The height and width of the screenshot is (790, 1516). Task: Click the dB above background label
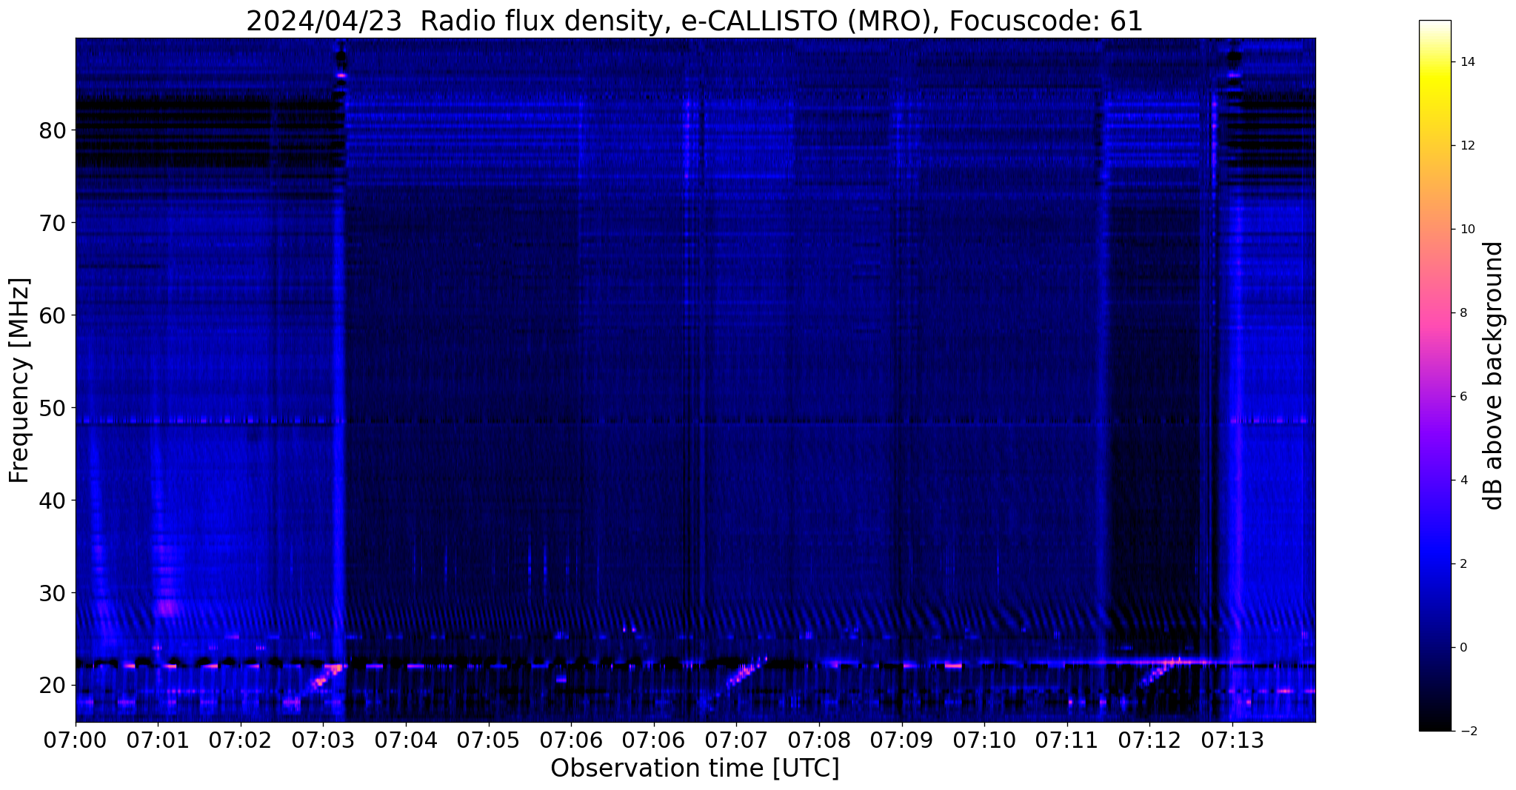[1495, 375]
